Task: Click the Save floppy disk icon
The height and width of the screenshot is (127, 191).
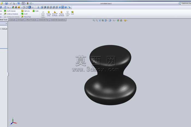Action: pos(7,3)
